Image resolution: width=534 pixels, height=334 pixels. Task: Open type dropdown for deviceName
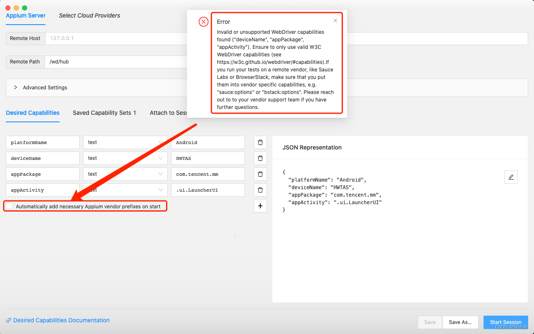coord(125,158)
